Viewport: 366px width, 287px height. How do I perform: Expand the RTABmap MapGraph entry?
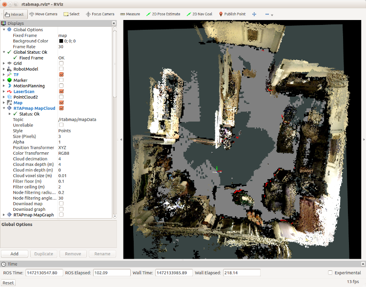[4, 215]
